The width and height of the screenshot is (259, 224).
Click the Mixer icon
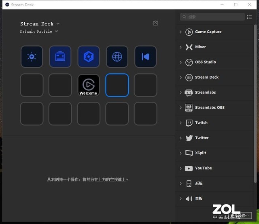pos(189,47)
